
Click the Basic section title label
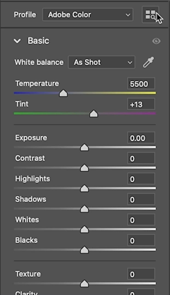coord(38,41)
